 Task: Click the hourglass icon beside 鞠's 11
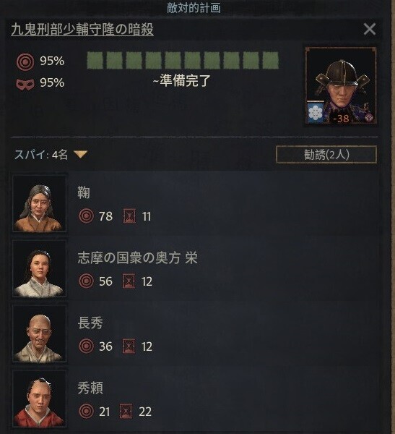(x=129, y=216)
